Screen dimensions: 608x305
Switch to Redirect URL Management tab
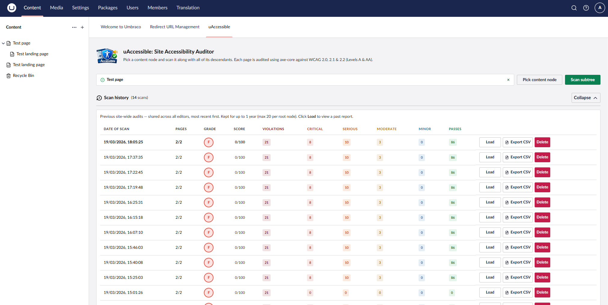tap(174, 27)
